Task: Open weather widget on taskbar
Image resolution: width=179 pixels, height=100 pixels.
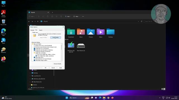Action: 7,98
